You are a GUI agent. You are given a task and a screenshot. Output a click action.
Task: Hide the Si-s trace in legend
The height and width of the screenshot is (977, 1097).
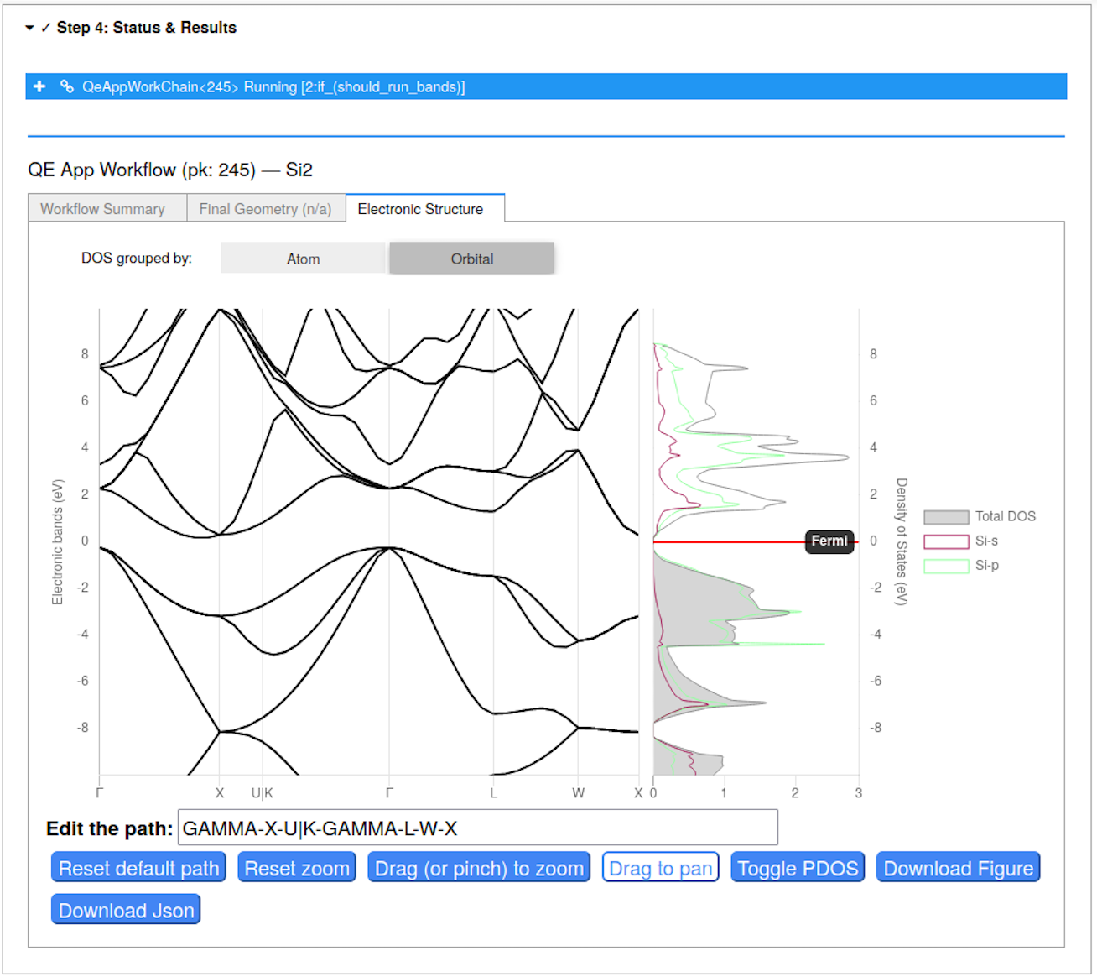pos(946,541)
